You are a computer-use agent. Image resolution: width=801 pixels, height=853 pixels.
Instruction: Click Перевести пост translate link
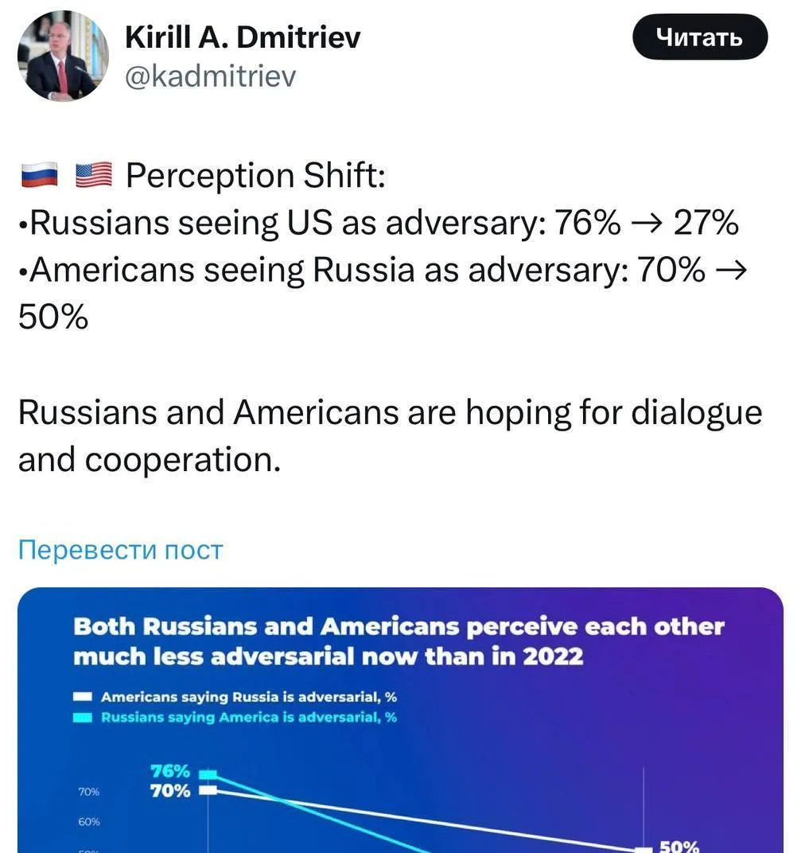pyautogui.click(x=121, y=550)
